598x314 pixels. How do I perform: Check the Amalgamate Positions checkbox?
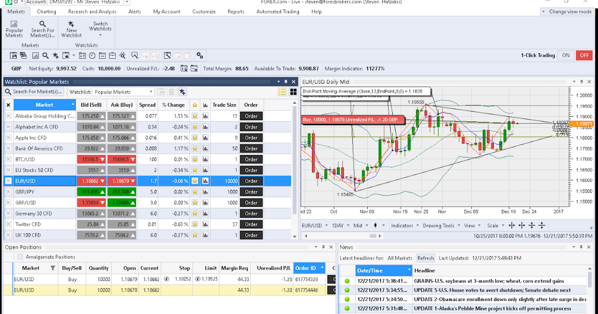pos(20,257)
